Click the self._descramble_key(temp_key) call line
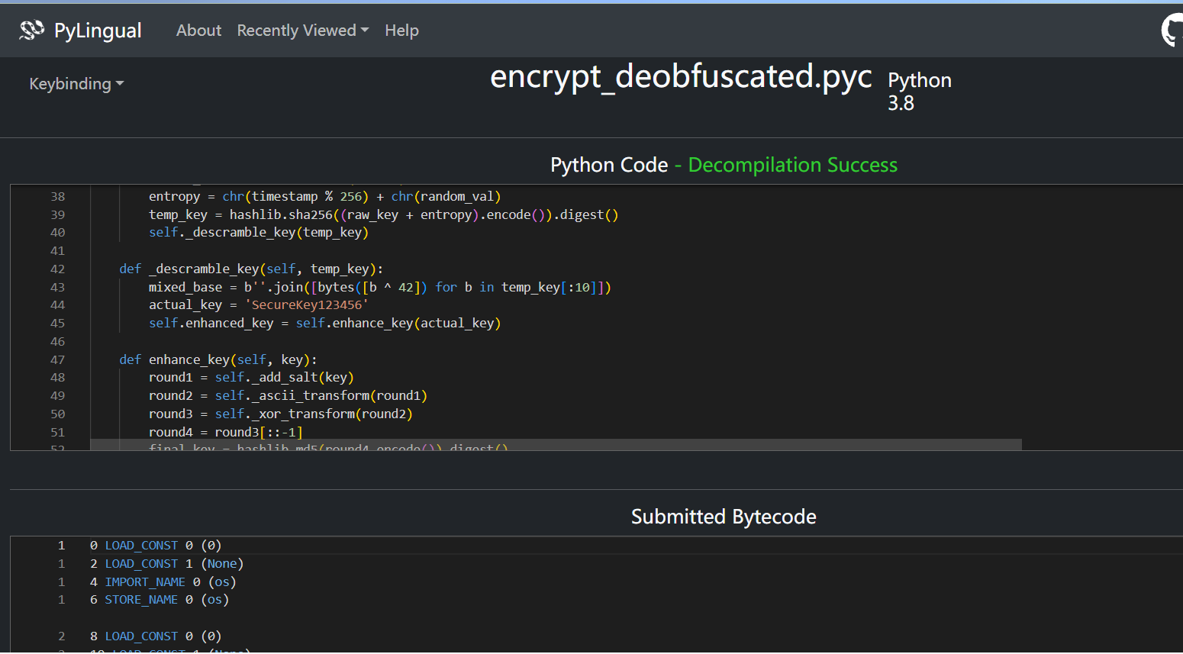 click(x=259, y=233)
